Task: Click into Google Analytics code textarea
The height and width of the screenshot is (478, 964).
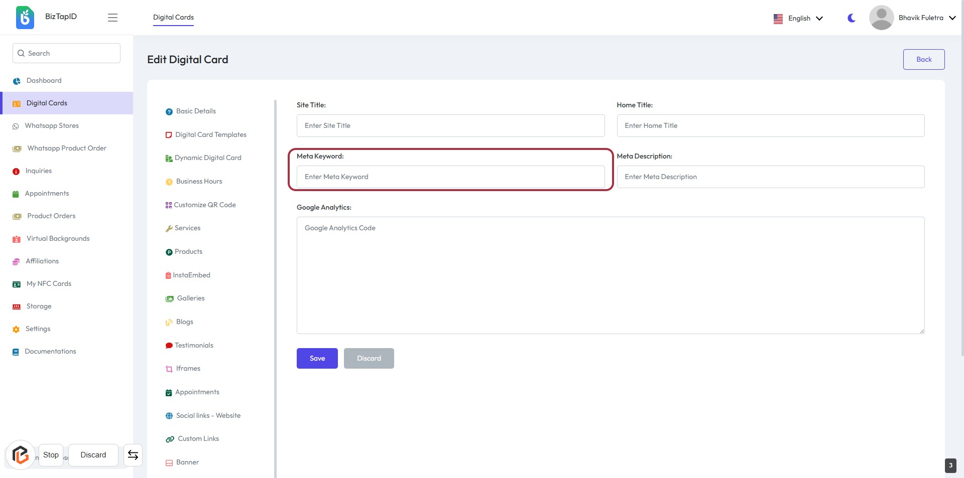Action: pyautogui.click(x=610, y=275)
